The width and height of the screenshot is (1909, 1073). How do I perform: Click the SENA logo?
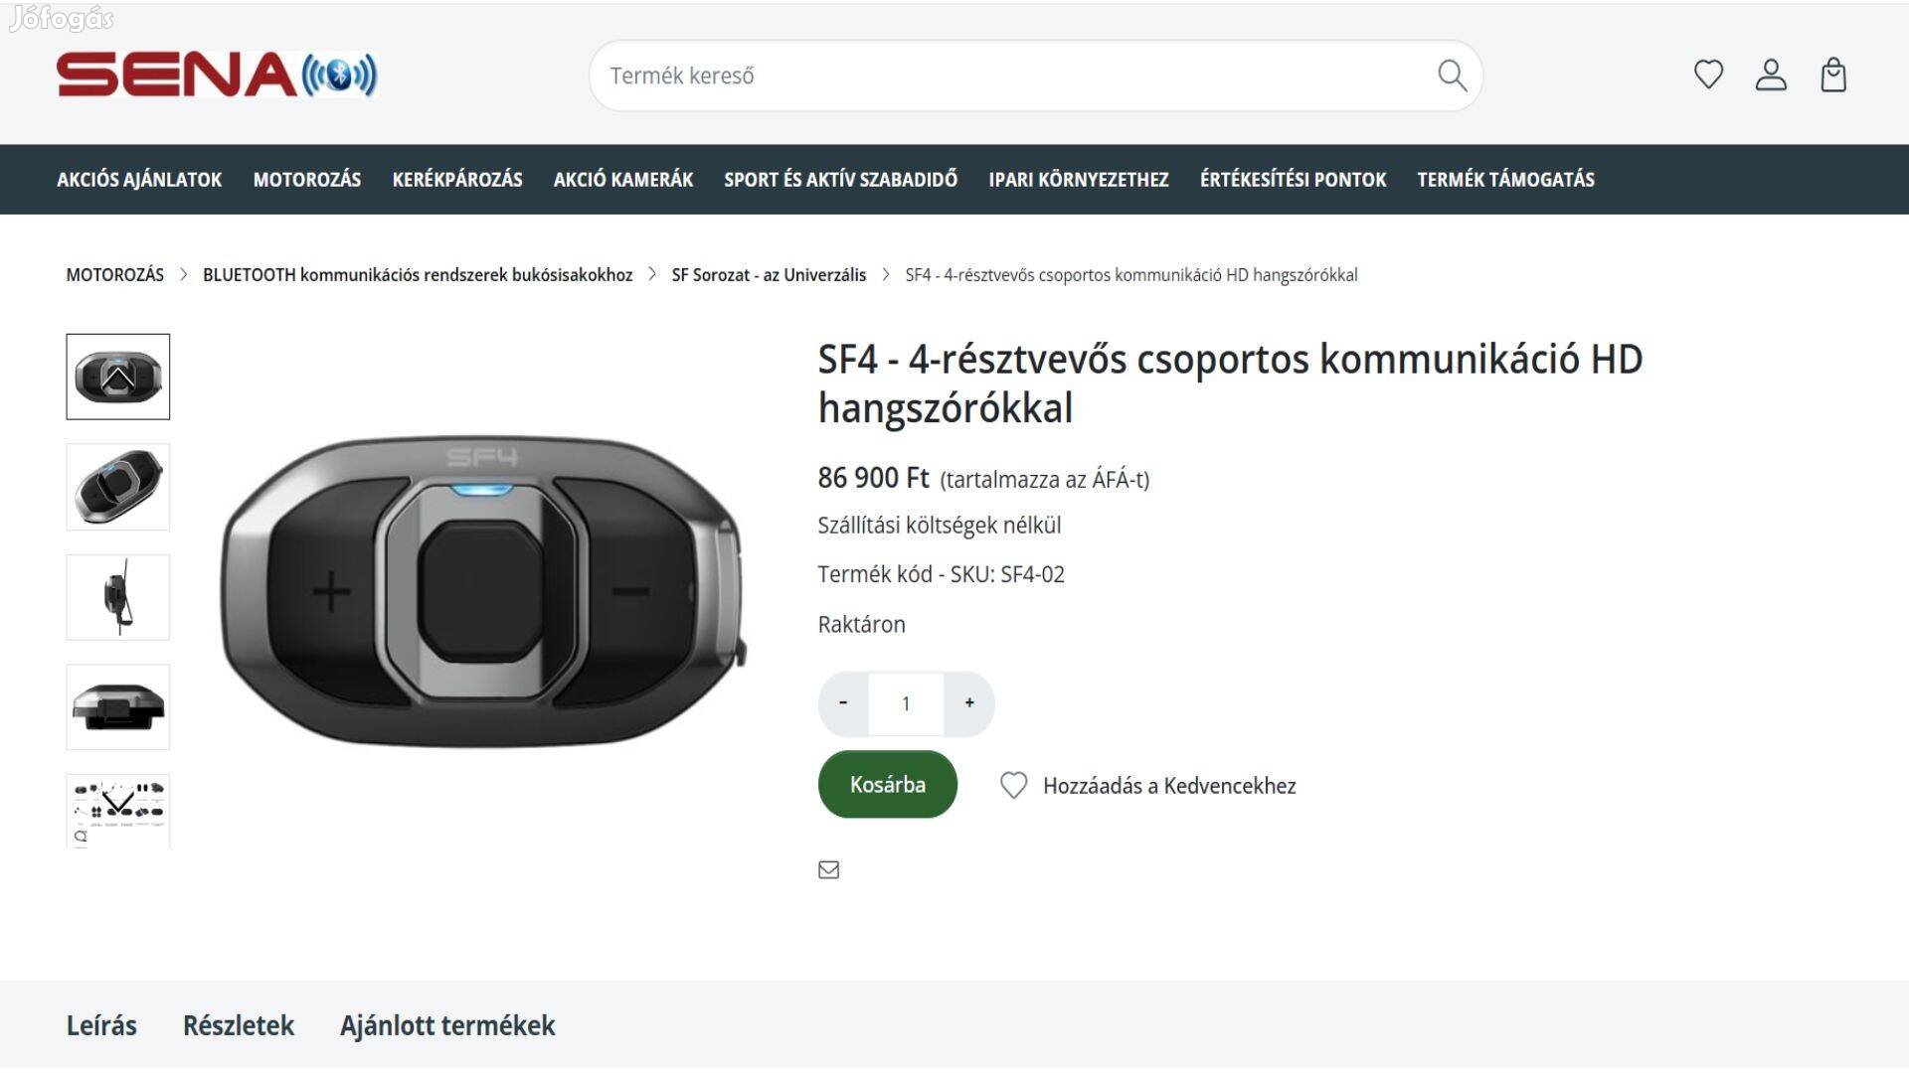(x=217, y=76)
